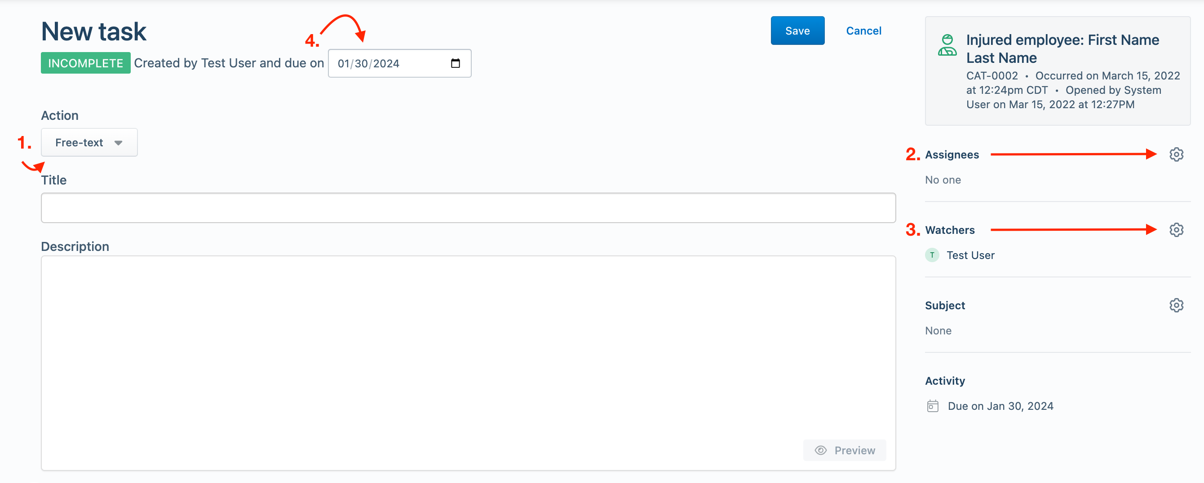
Task: Open the Assignees settings gear
Action: [1176, 154]
